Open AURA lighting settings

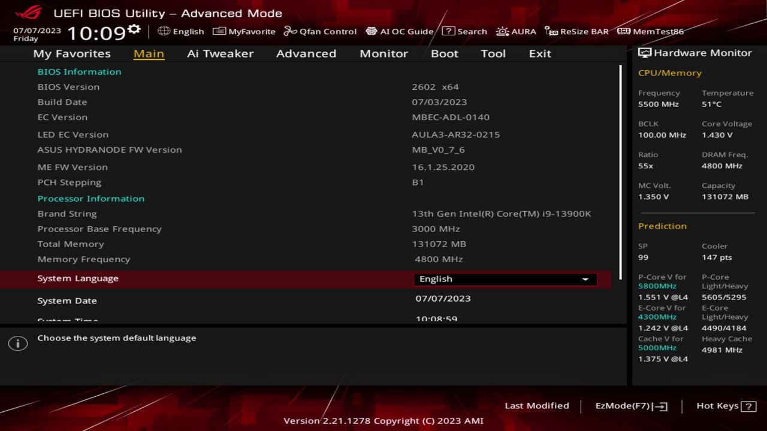(516, 31)
